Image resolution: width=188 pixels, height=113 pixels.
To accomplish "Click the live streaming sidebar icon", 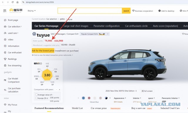I will coord(5,66).
